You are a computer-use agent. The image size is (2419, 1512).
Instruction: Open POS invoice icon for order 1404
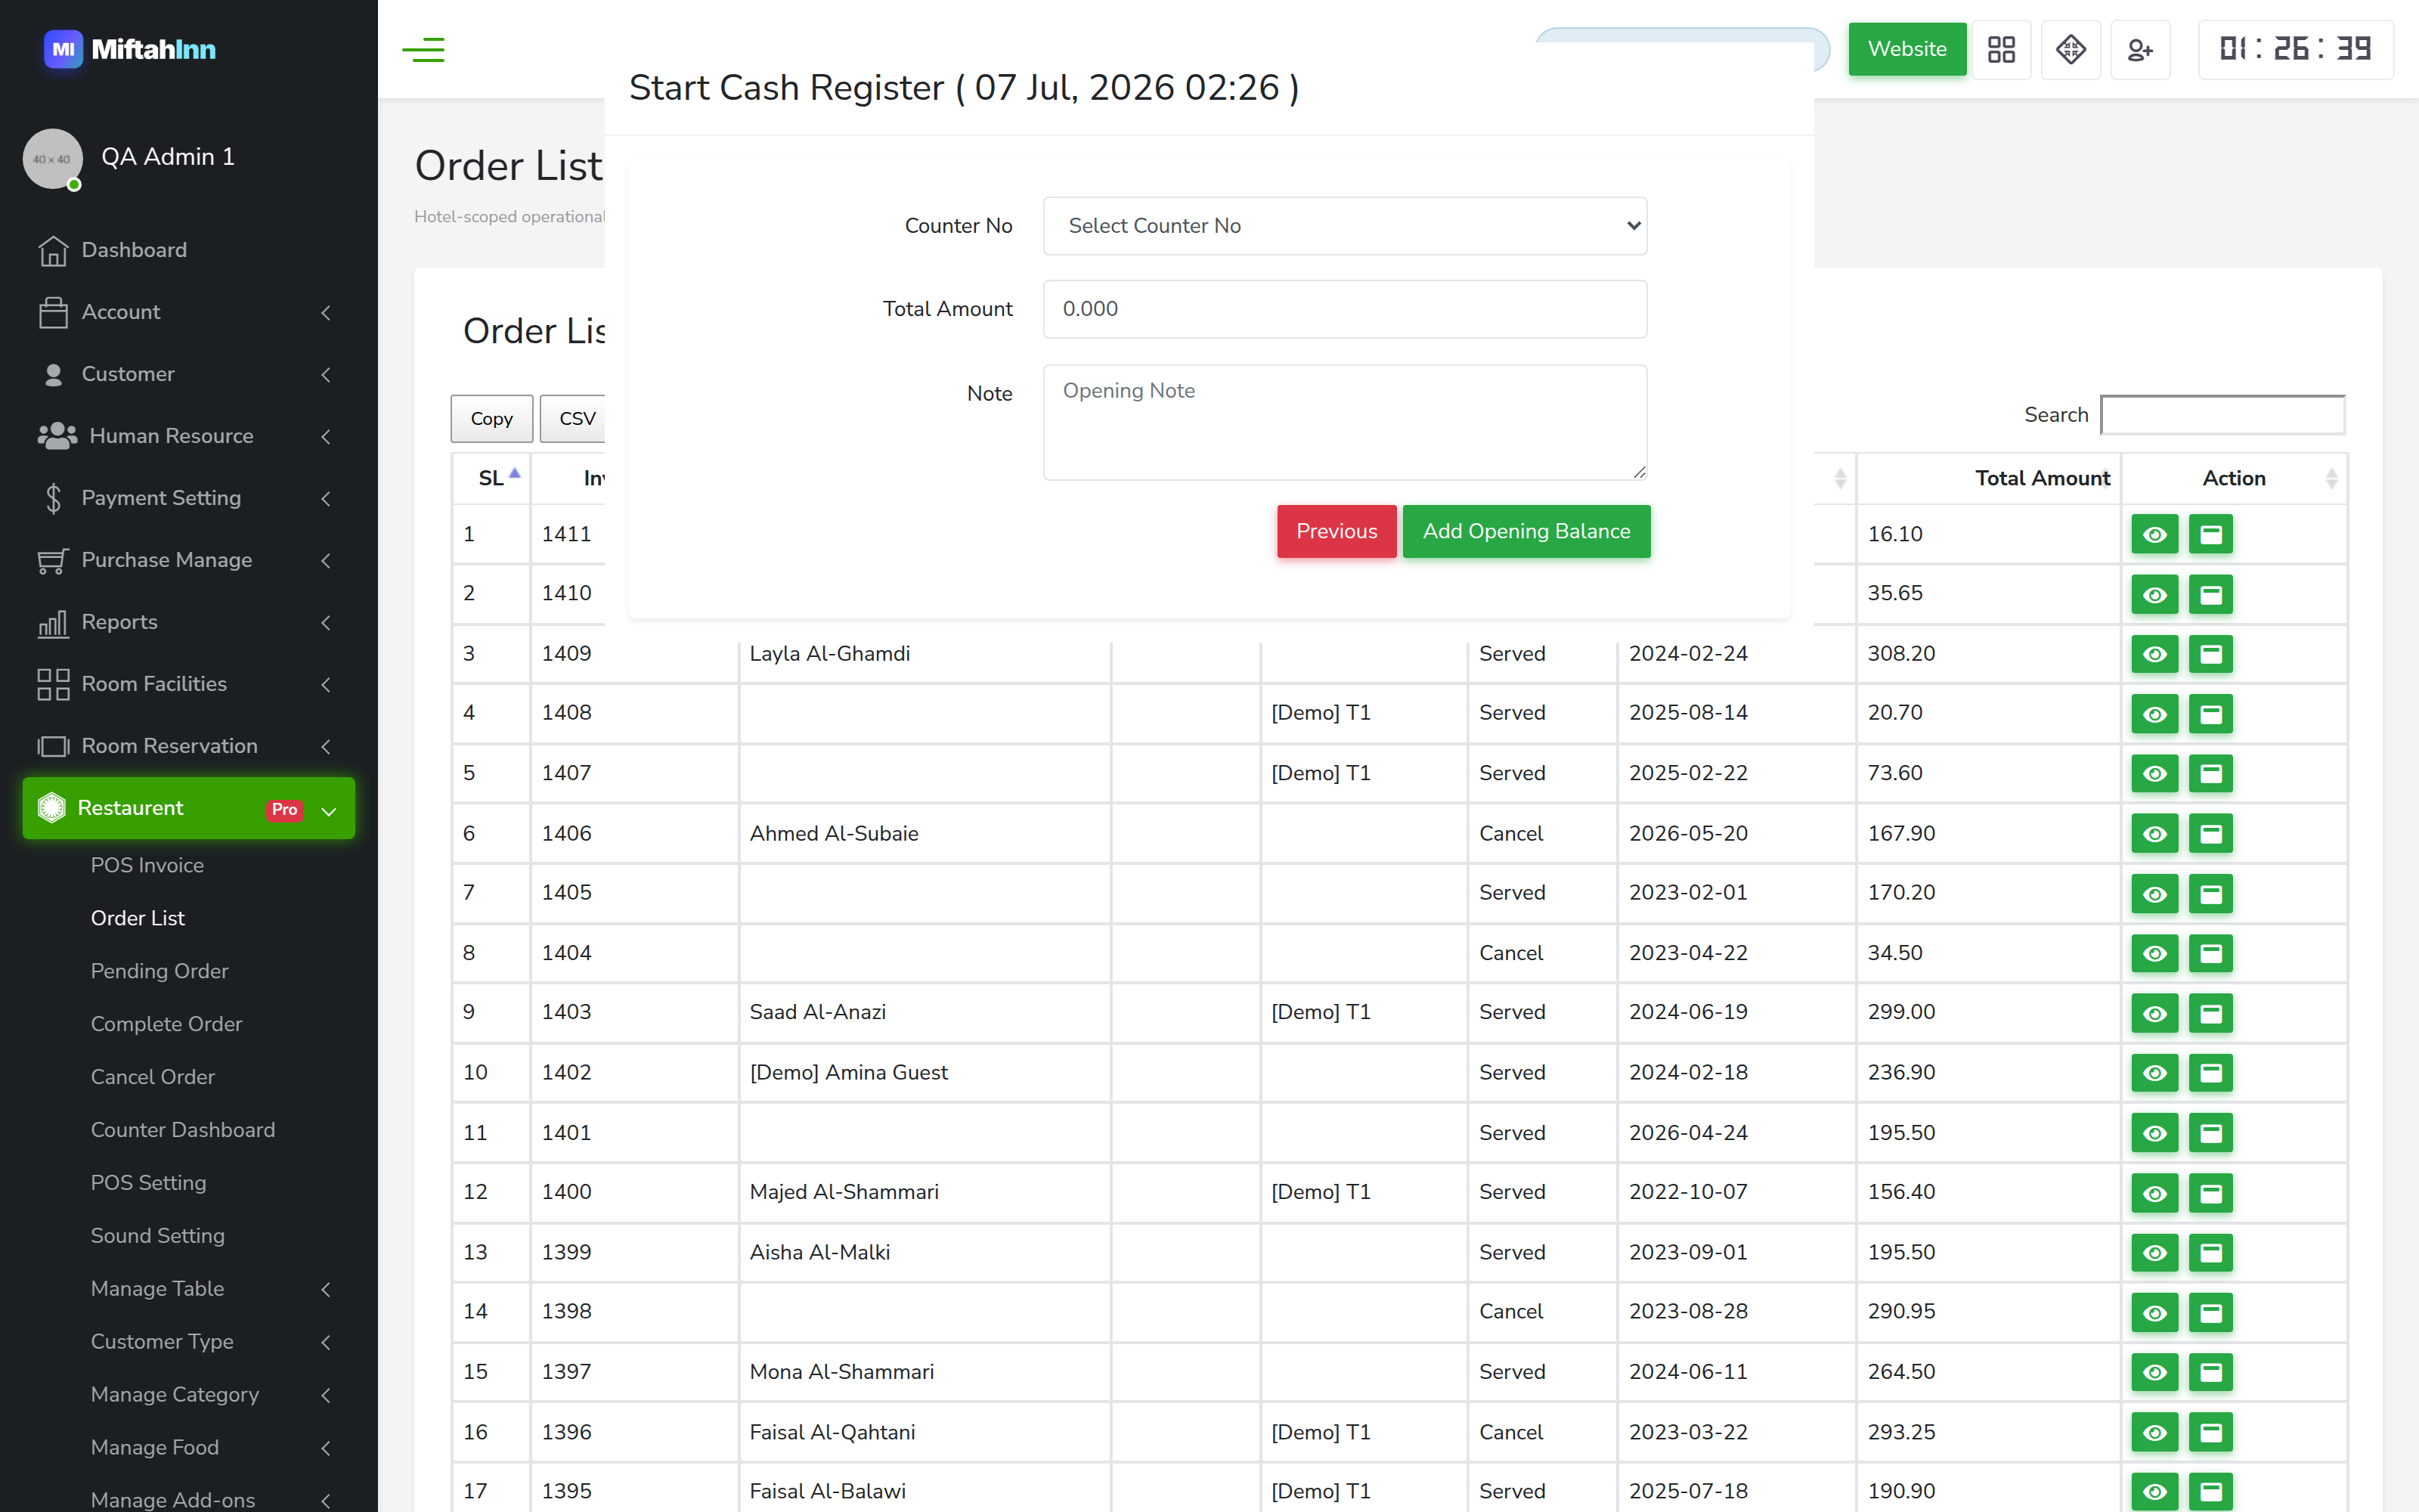click(2210, 953)
